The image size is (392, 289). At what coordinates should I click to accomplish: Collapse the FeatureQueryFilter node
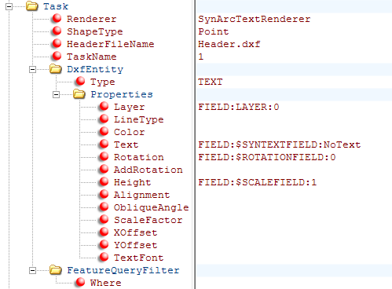coord(32,270)
